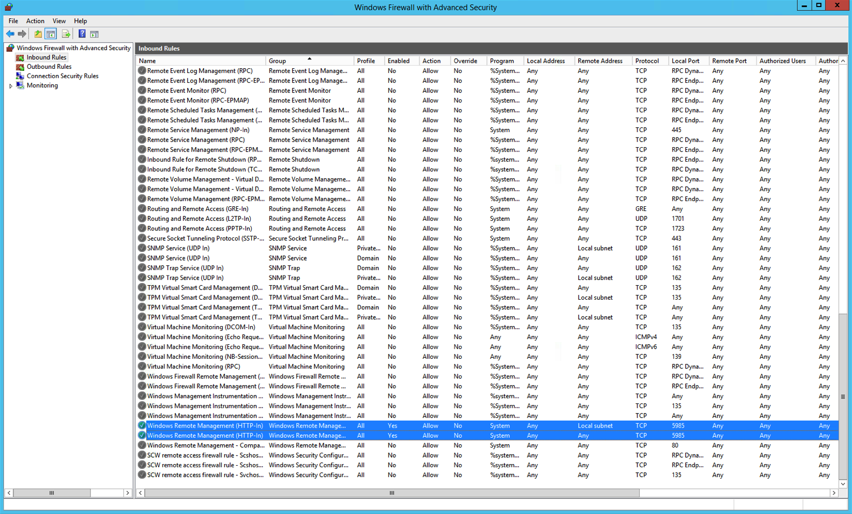Screen dimensions: 852x514
Task: Click rule list horizontal scrollbar right arrow
Action: click(834, 493)
